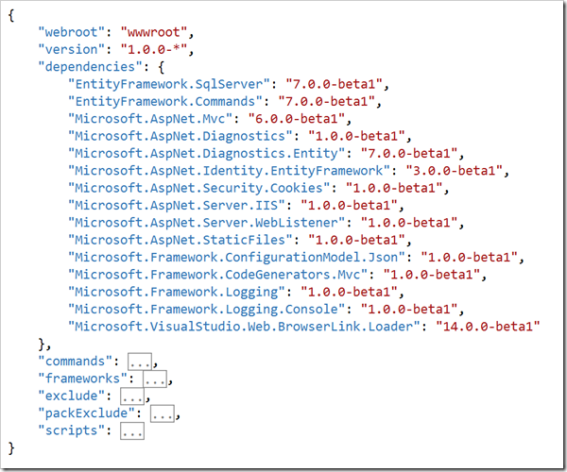The width and height of the screenshot is (567, 472).
Task: Select the "1.0.0-*" version value
Action: click(154, 49)
